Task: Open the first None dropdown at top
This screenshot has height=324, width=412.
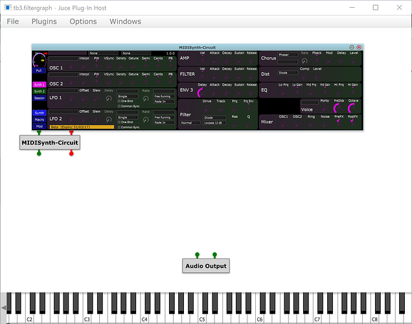Action: [x=103, y=53]
